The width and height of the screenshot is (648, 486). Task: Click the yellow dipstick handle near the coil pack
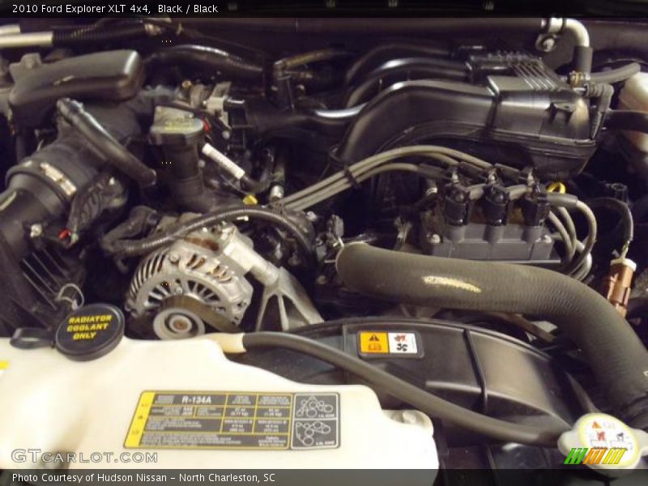555,188
